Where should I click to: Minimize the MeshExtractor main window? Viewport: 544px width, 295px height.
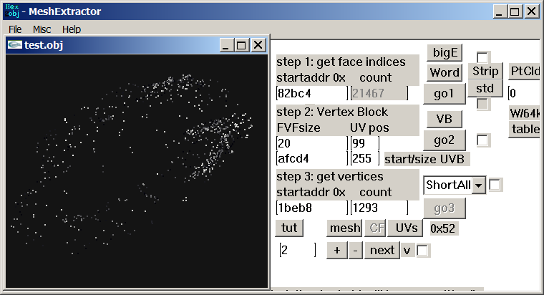[499, 11]
